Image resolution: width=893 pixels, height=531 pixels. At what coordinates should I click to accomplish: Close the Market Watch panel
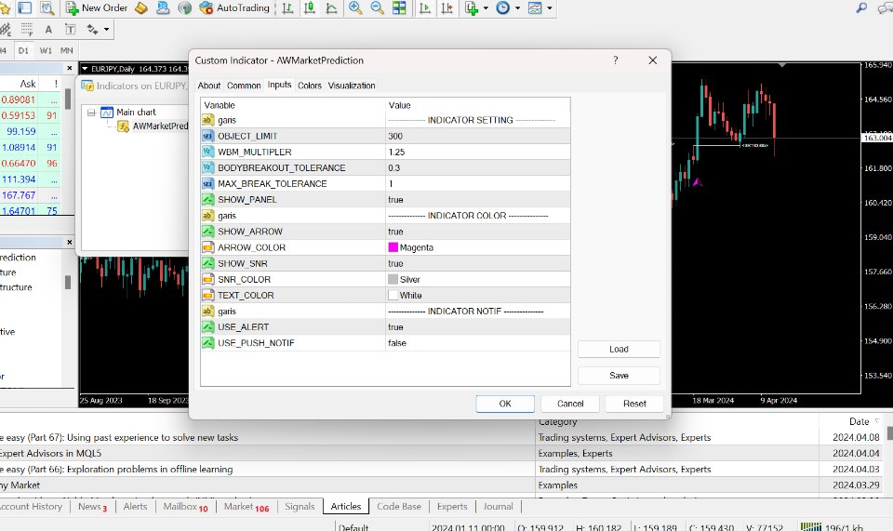[x=70, y=68]
